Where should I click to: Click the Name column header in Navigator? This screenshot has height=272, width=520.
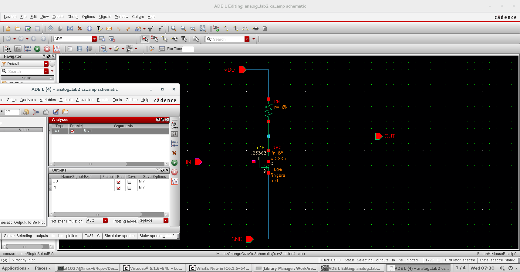tap(26, 78)
